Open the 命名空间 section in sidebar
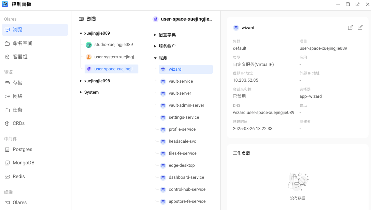This screenshot has width=371, height=210. tap(22, 43)
